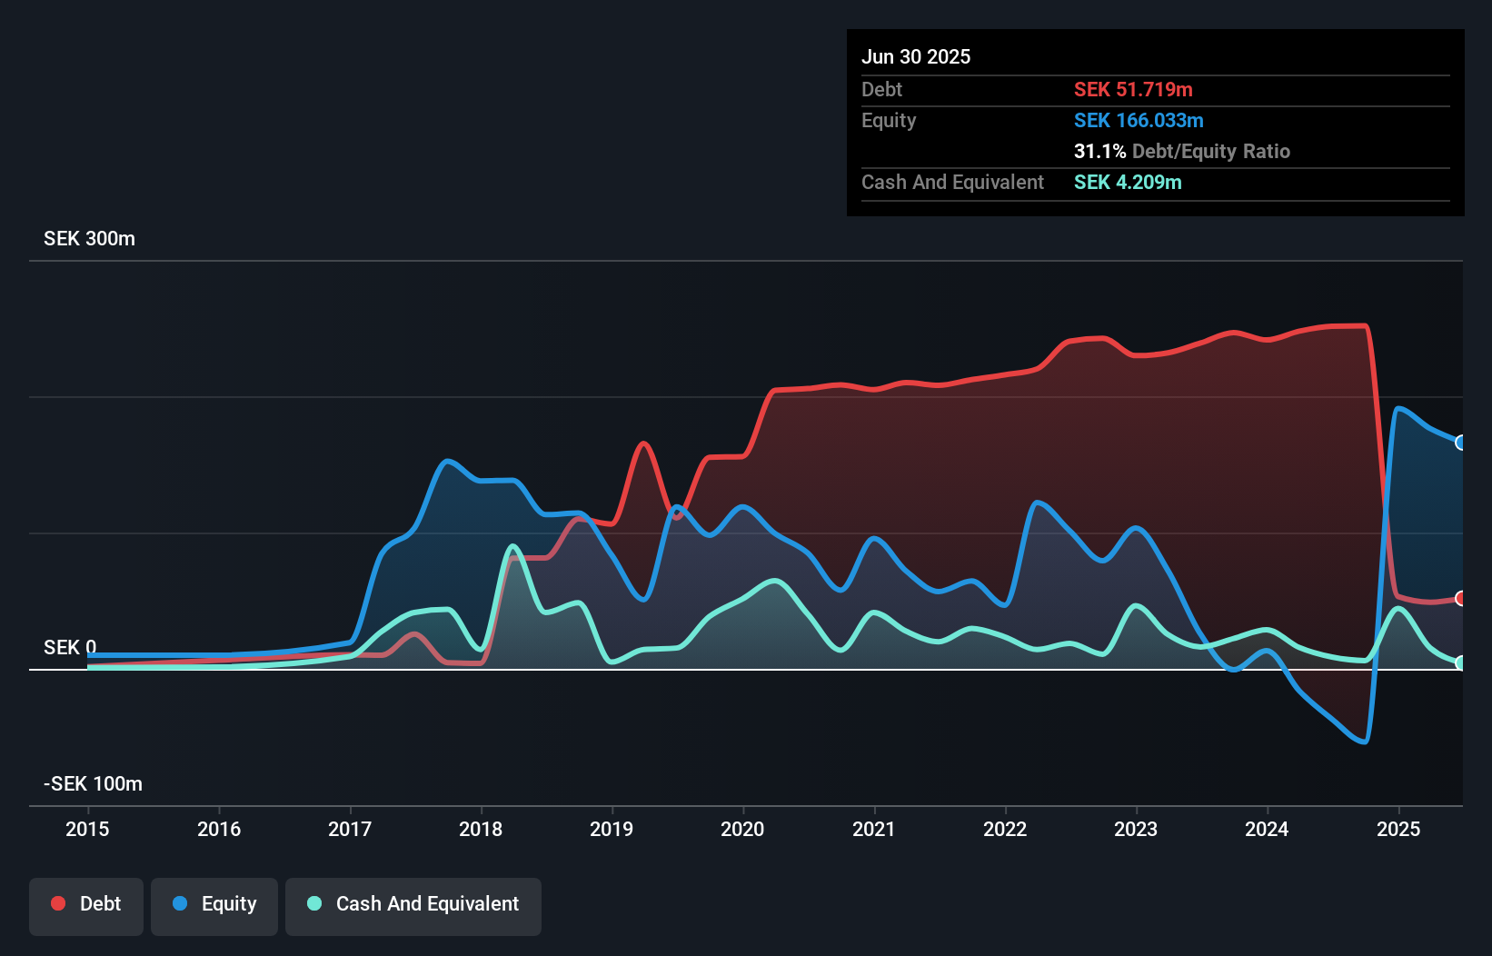Click the Cash endpoint marker on chart's right edge
Image resolution: width=1492 pixels, height=956 pixels.
pos(1461,664)
